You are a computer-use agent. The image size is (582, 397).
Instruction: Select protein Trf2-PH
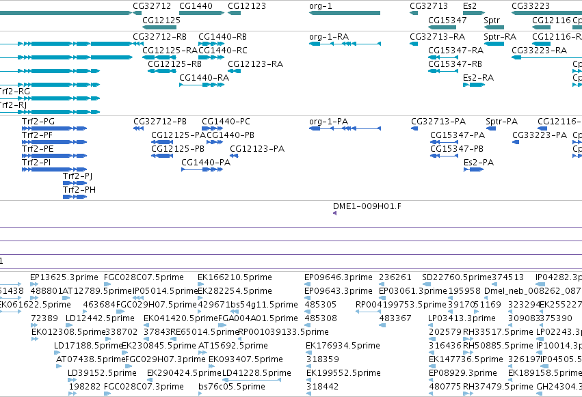[x=79, y=190]
